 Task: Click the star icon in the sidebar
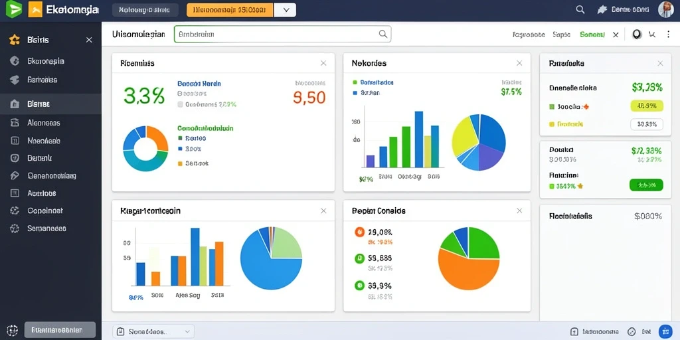15,40
